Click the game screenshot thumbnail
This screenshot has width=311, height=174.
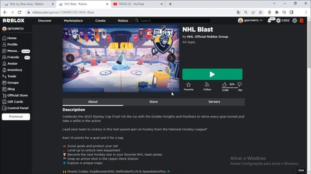(121, 58)
